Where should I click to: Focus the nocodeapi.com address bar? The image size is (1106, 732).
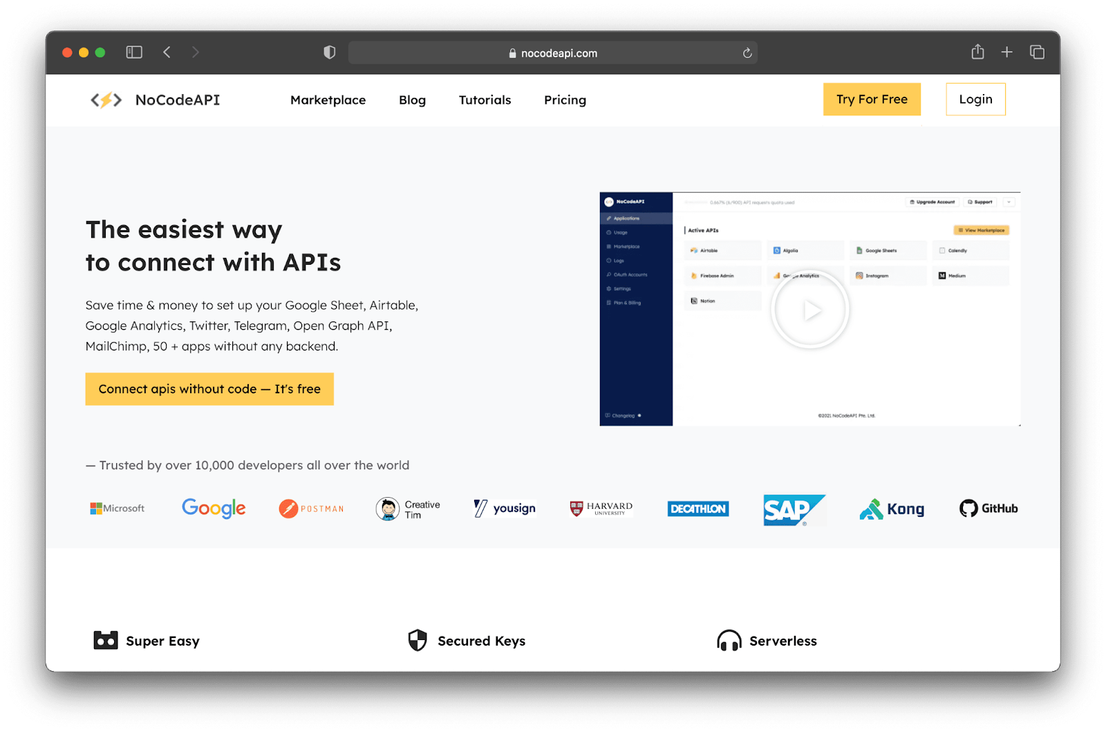coord(552,53)
